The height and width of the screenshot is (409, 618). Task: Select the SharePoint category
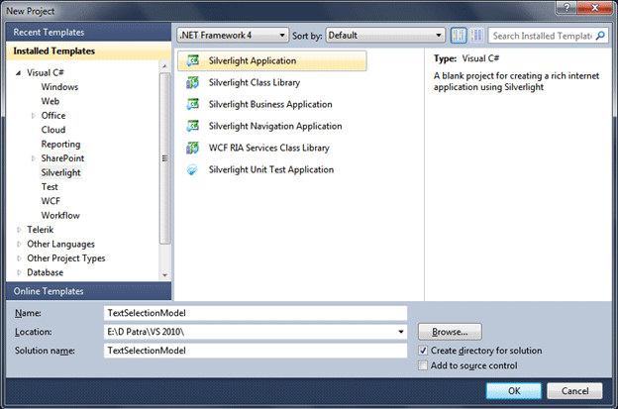tap(62, 158)
